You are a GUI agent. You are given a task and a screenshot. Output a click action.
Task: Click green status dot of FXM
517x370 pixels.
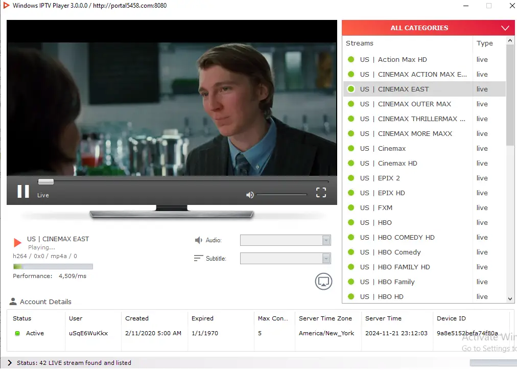(x=351, y=208)
